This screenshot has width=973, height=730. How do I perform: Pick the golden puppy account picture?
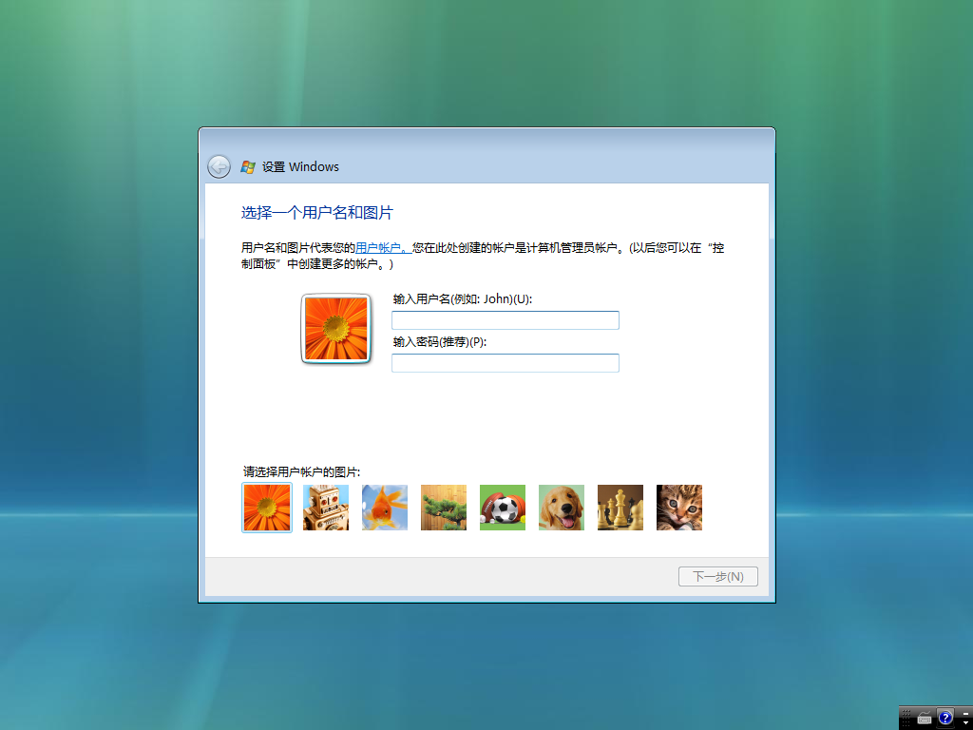[562, 508]
